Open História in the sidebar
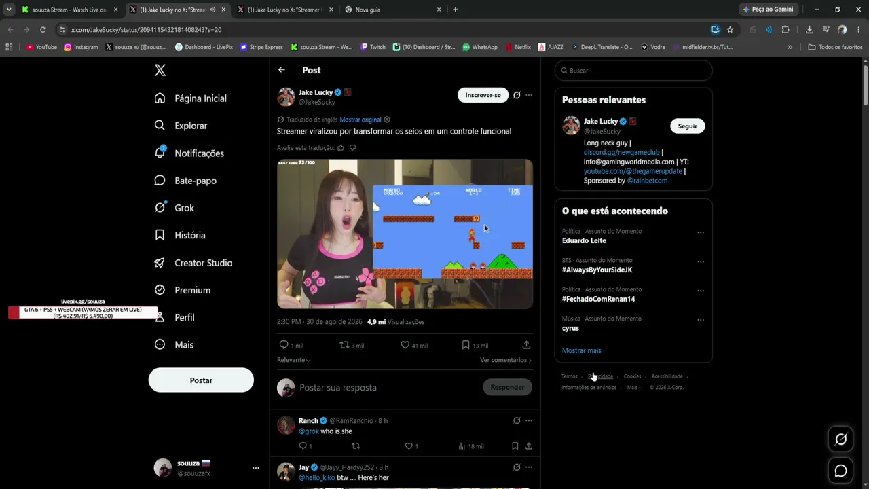This screenshot has height=489, width=869. click(180, 235)
